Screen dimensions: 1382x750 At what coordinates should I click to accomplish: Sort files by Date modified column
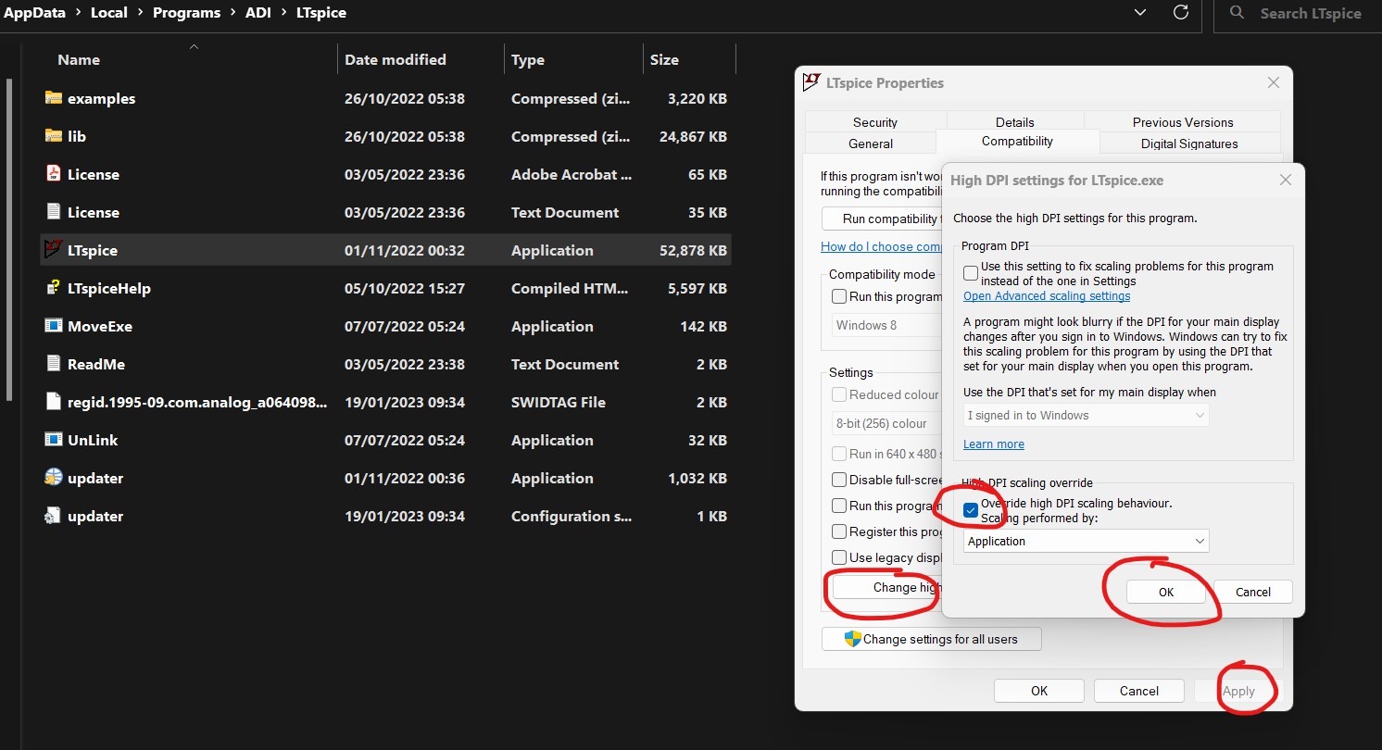coord(396,59)
